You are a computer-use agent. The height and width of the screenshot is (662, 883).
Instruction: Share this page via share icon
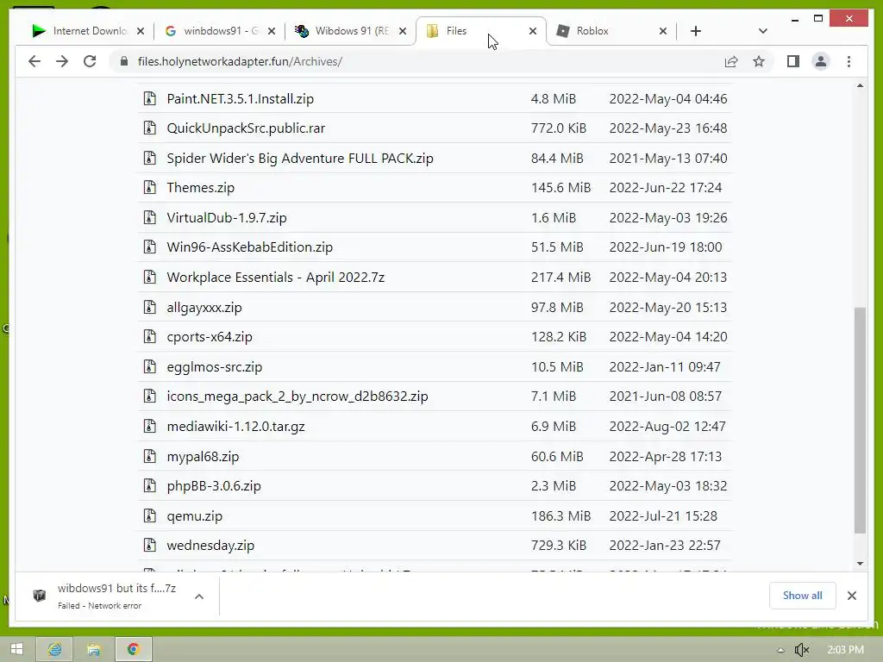731,61
